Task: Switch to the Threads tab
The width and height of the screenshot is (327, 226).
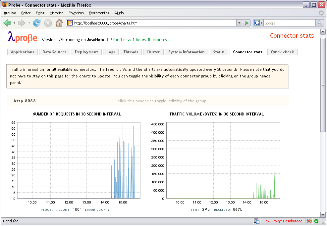Action: pos(131,52)
